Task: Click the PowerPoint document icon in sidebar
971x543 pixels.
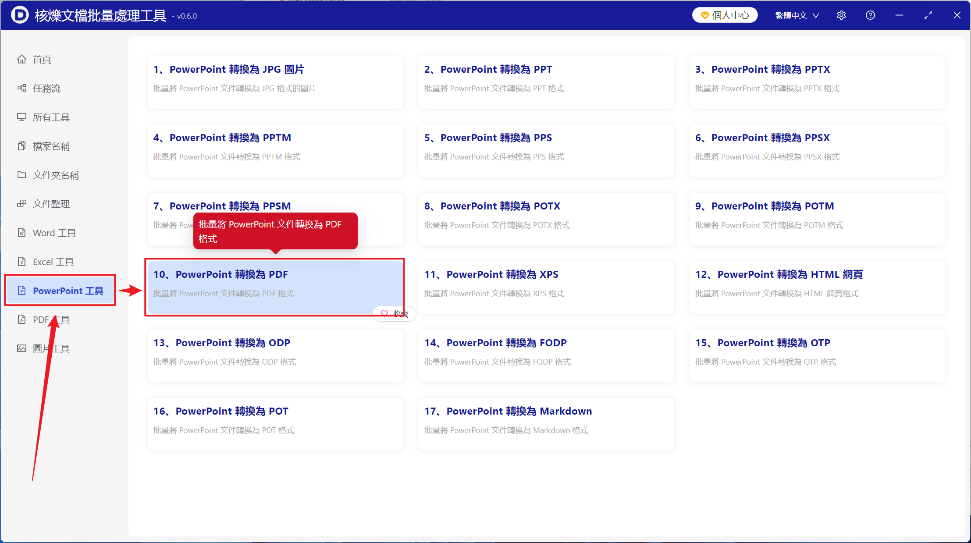Action: pyautogui.click(x=21, y=291)
